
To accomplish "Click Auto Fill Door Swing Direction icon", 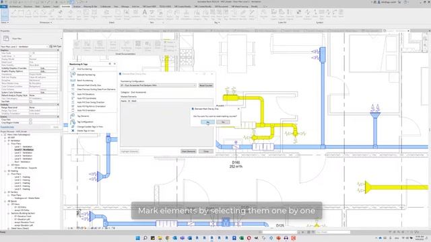I will point(73,102).
